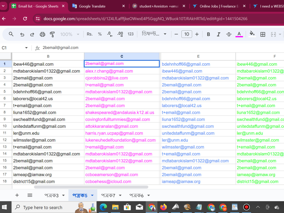Switch to the student+Anniston browser tab
The width and height of the screenshot is (284, 213).
click(158, 6)
